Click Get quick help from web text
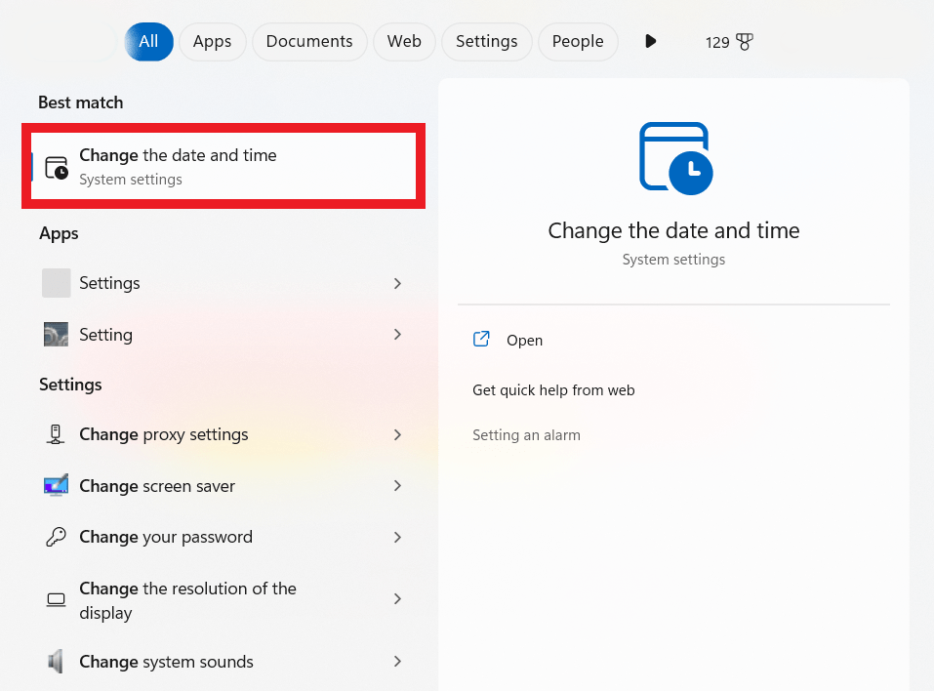934x691 pixels. [553, 390]
